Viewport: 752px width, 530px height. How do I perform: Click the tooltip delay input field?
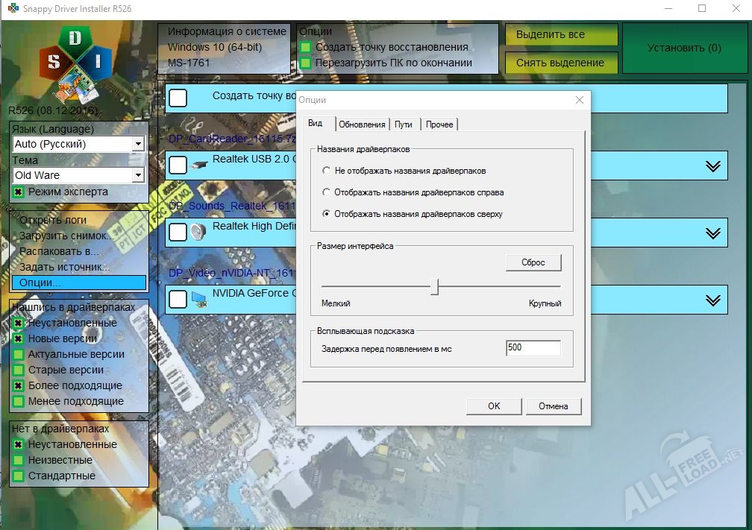[532, 348]
